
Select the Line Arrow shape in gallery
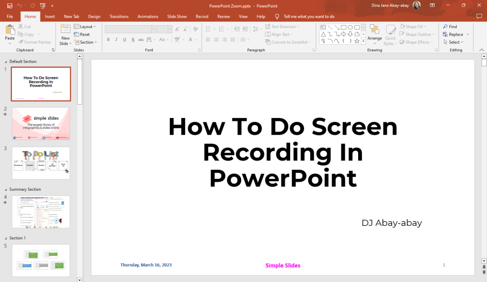tap(337, 27)
